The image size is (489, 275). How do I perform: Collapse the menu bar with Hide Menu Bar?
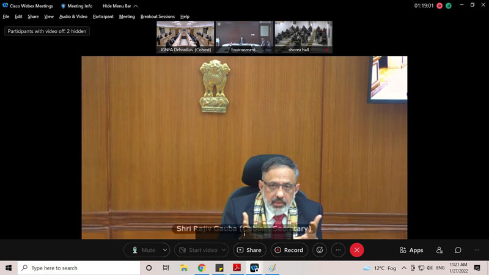click(x=120, y=6)
